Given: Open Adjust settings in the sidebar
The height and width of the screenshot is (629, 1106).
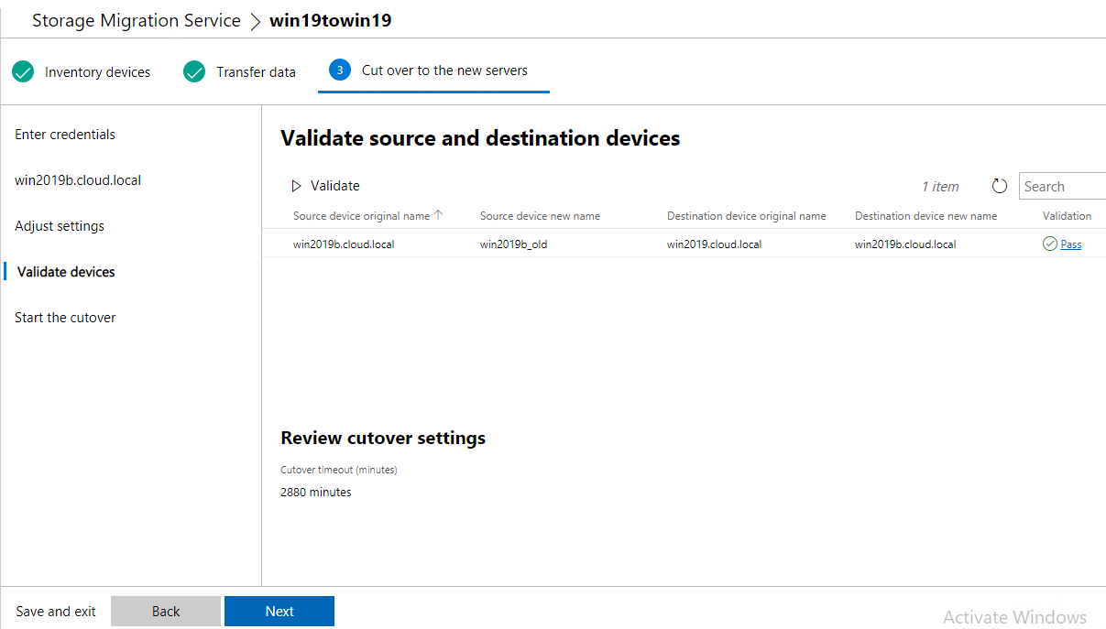Looking at the screenshot, I should pyautogui.click(x=60, y=226).
